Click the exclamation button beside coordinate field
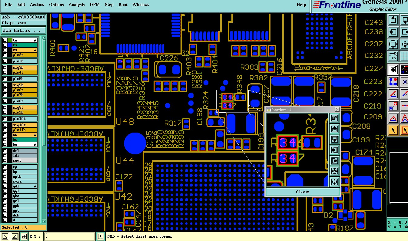 (x=101, y=236)
